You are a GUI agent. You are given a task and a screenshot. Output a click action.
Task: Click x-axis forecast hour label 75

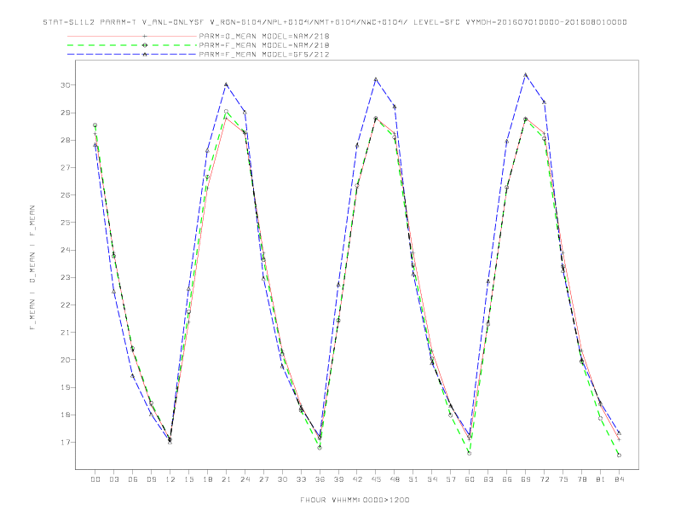pos(563,479)
